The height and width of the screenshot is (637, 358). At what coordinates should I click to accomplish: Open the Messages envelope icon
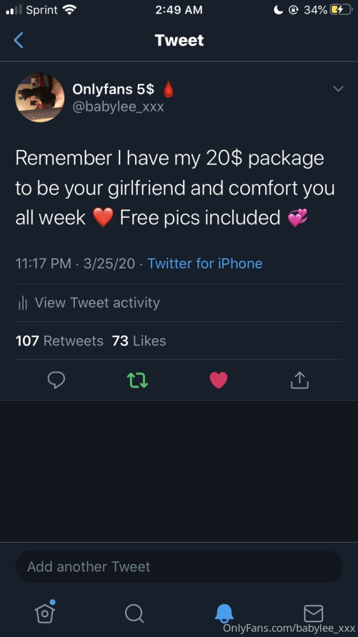point(313,613)
